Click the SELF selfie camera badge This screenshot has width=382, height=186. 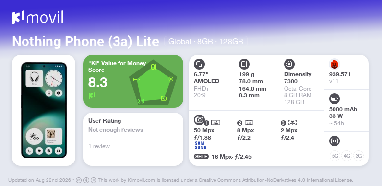pos(201,157)
